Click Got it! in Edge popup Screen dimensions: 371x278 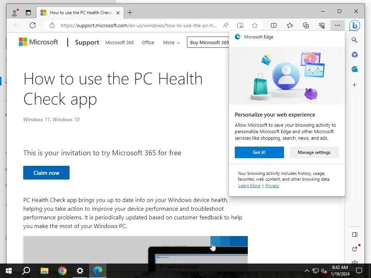coord(259,152)
